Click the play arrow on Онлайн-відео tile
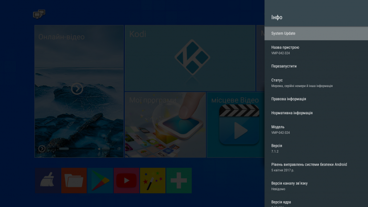The width and height of the screenshot is (368, 207). click(77, 89)
